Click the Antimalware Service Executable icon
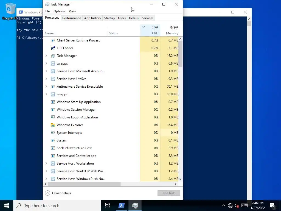Viewport: 281px width, 211px height. [x=53, y=87]
